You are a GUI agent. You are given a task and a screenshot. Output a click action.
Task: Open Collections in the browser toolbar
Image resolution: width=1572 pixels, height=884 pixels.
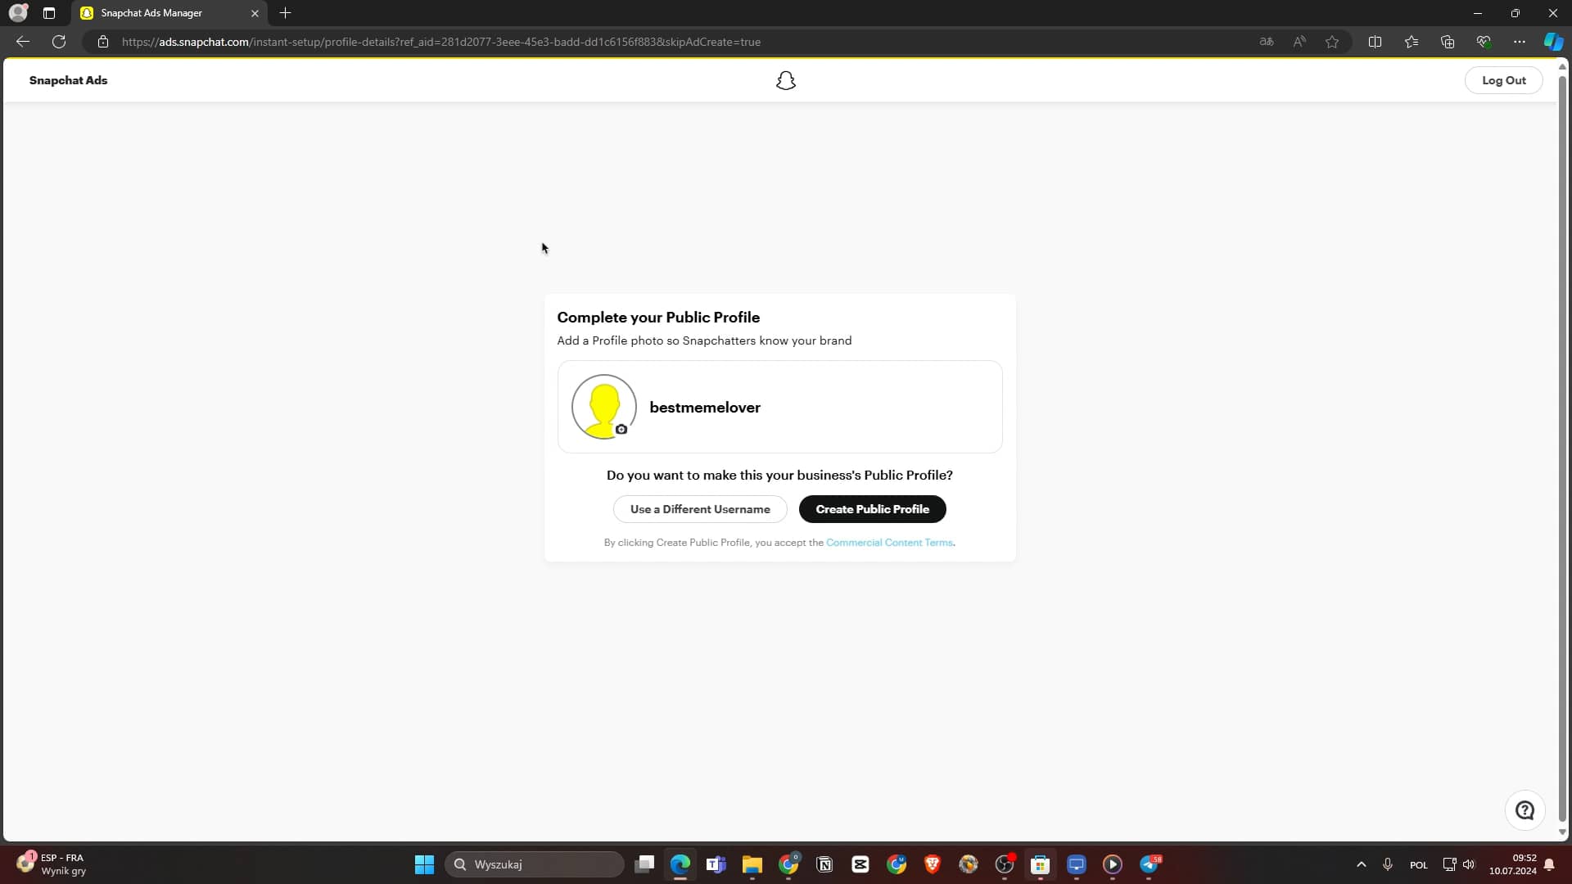(1448, 42)
